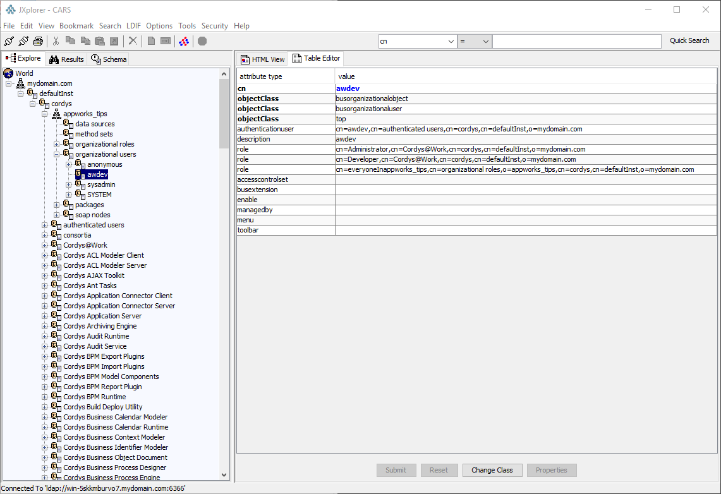Image resolution: width=721 pixels, height=494 pixels.
Task: Click the Cut scissors icon
Action: tap(56, 41)
